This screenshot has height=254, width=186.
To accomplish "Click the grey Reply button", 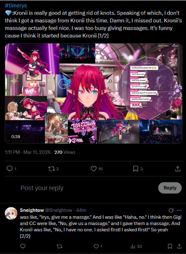I will click(x=170, y=188).
